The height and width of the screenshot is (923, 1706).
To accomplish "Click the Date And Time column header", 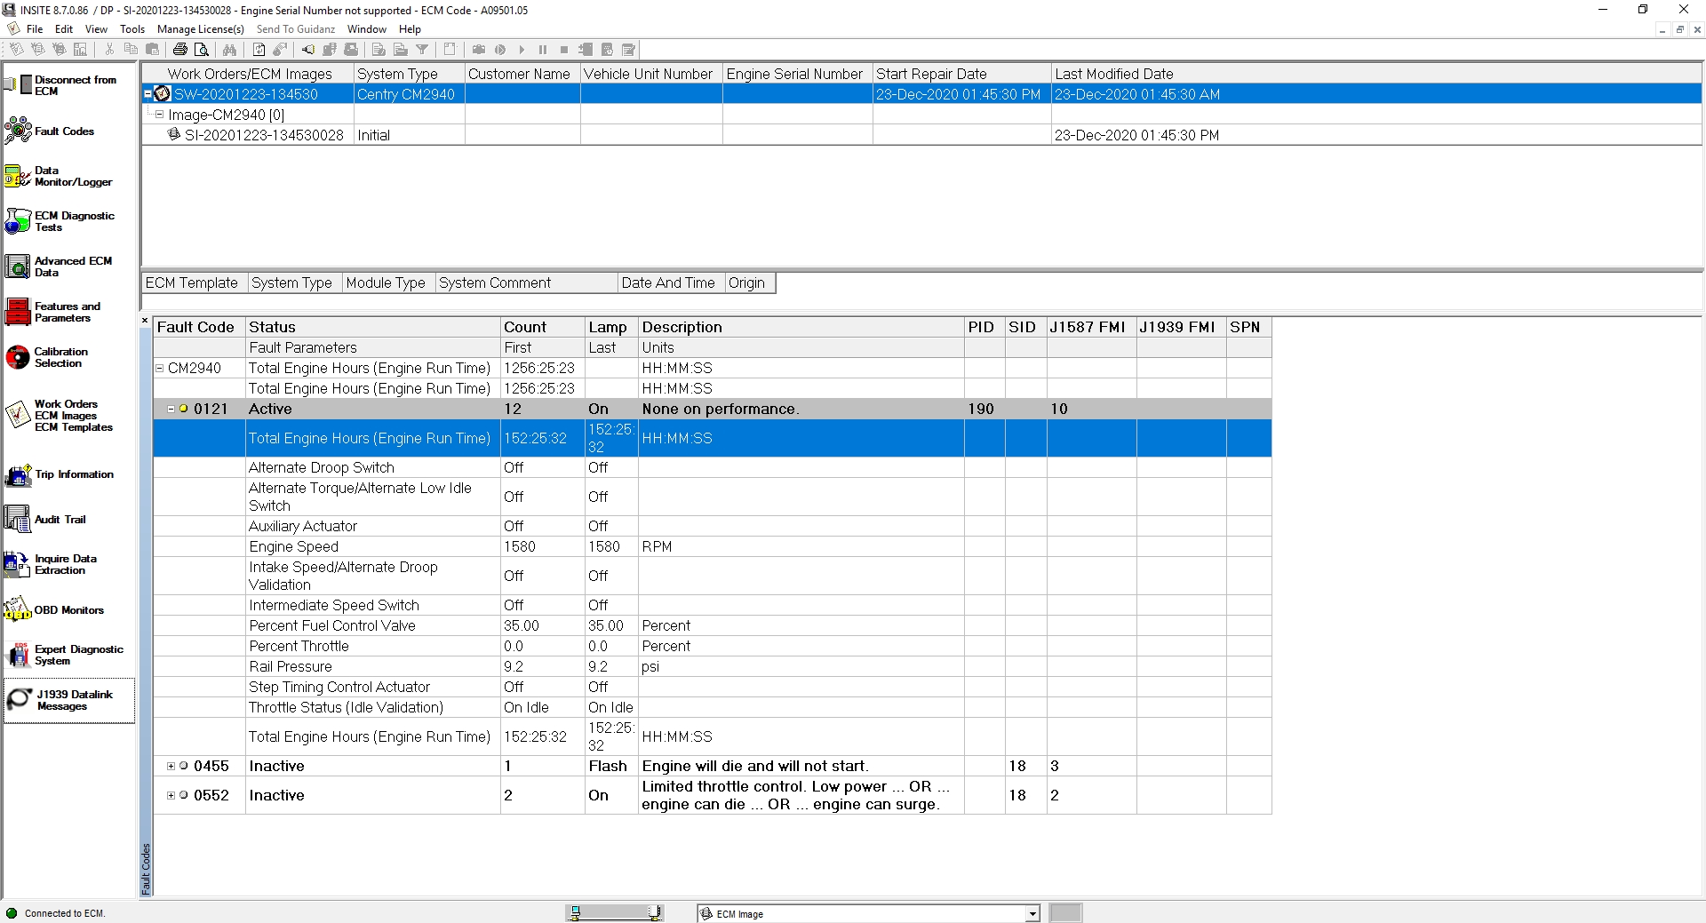I will click(671, 282).
